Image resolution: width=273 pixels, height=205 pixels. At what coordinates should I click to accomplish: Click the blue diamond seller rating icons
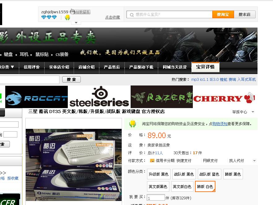(x=49, y=17)
